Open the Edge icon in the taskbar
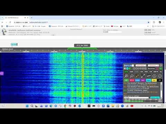Viewport: 166px width, 124px height. click(51, 106)
